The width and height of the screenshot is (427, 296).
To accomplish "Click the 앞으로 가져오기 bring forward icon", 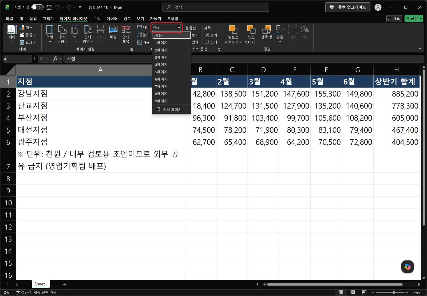I will [x=233, y=29].
